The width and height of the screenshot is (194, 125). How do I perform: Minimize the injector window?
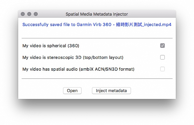(29, 14)
